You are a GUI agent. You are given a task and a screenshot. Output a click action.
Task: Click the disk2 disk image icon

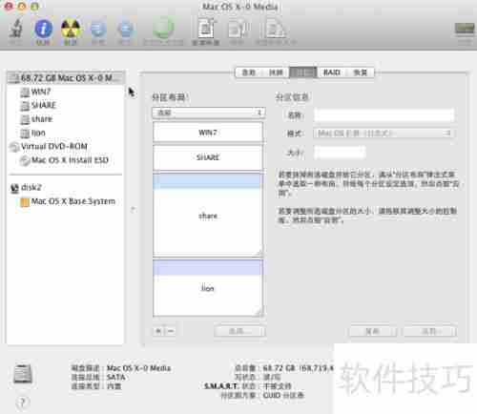(x=14, y=188)
